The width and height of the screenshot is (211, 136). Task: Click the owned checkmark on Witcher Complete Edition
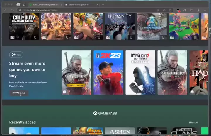point(64,92)
